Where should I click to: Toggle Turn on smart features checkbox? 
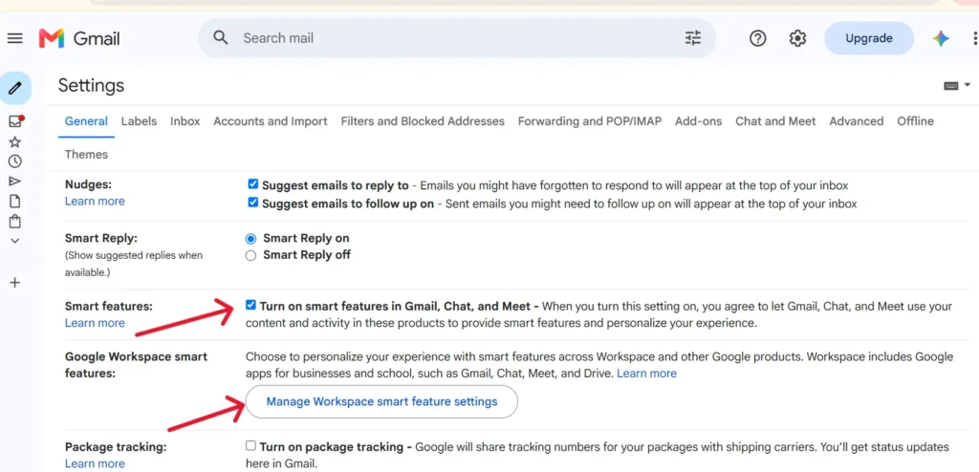[x=250, y=306]
